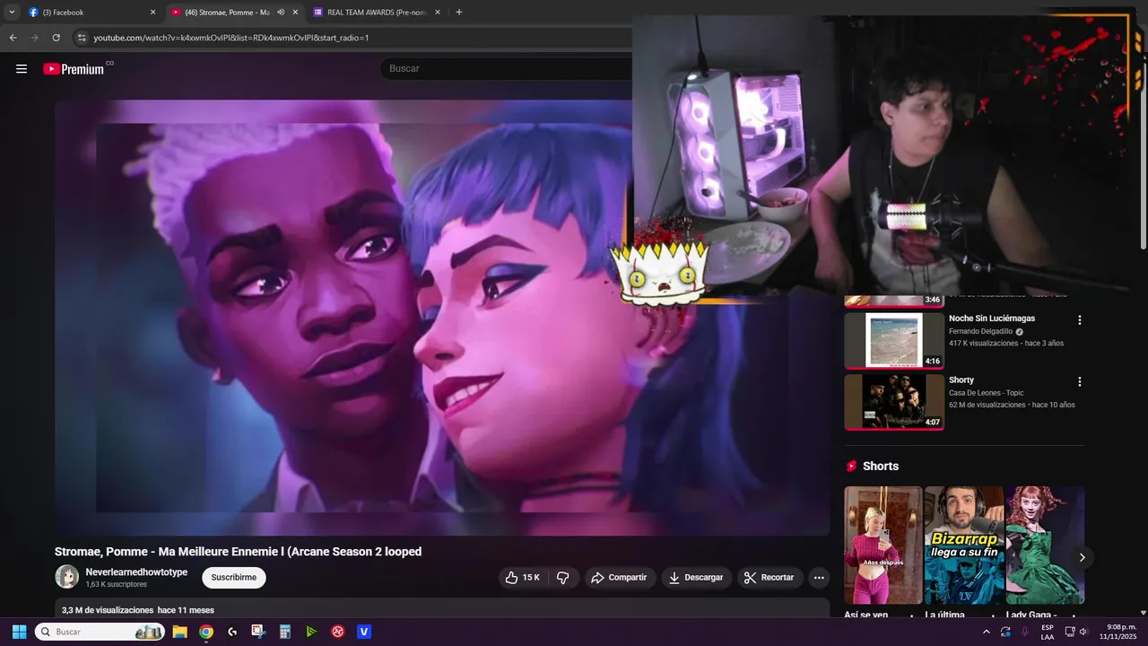Viewport: 1148px width, 646px height.
Task: Click the video title text
Action: (x=238, y=552)
